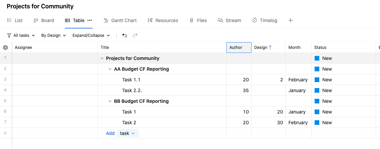Click the Add link to add task
380x149 pixels.
click(x=110, y=133)
